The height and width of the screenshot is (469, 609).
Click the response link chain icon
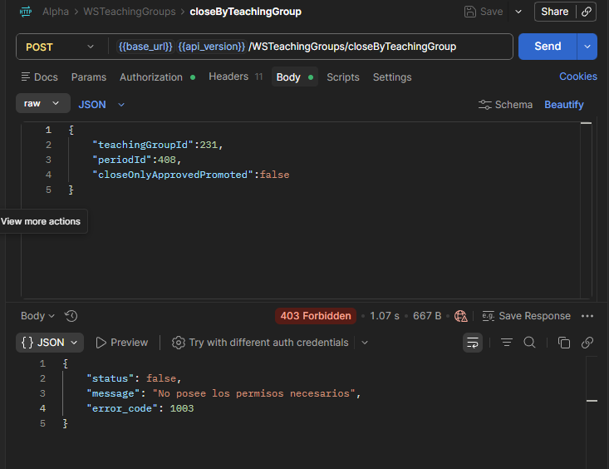(x=587, y=343)
